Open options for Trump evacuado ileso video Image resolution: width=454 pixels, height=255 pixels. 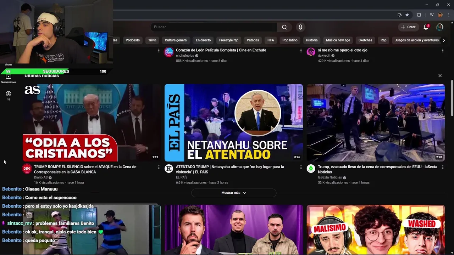click(x=443, y=167)
